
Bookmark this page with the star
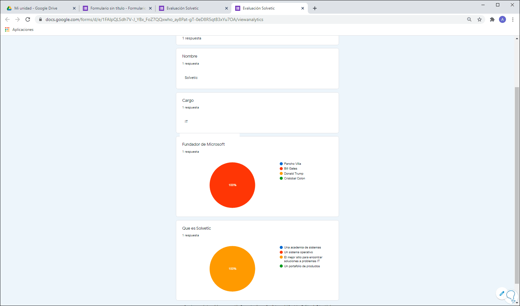[480, 19]
